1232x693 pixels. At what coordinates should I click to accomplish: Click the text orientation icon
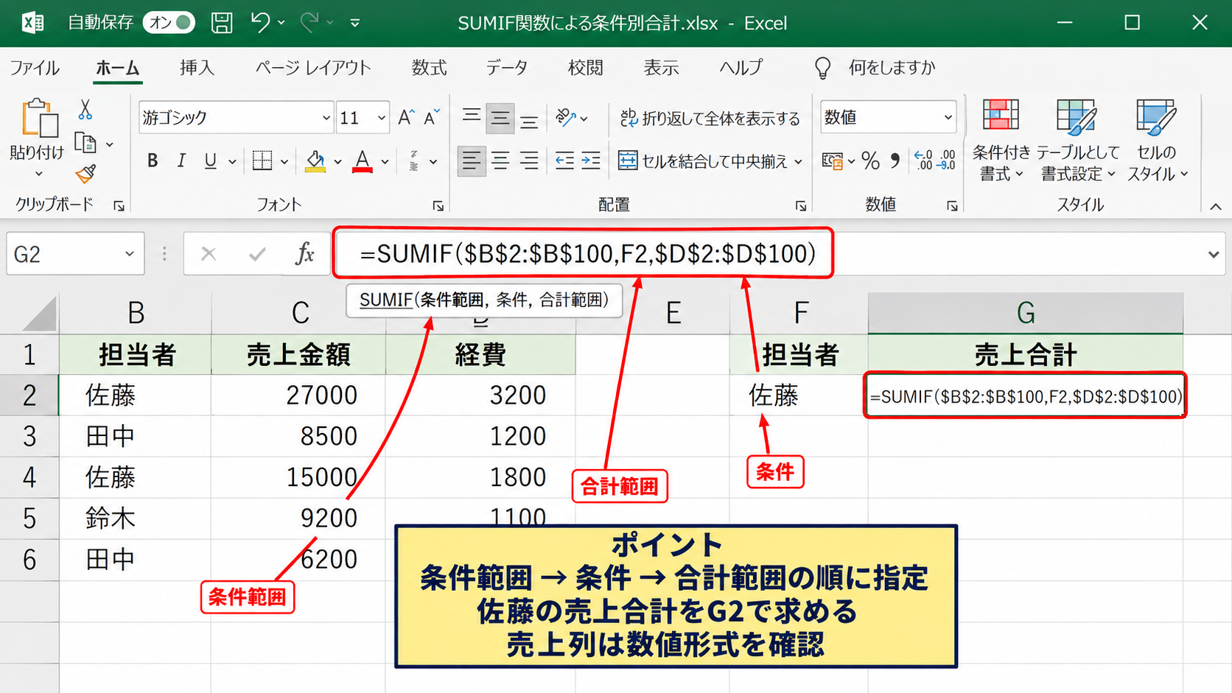coord(566,118)
